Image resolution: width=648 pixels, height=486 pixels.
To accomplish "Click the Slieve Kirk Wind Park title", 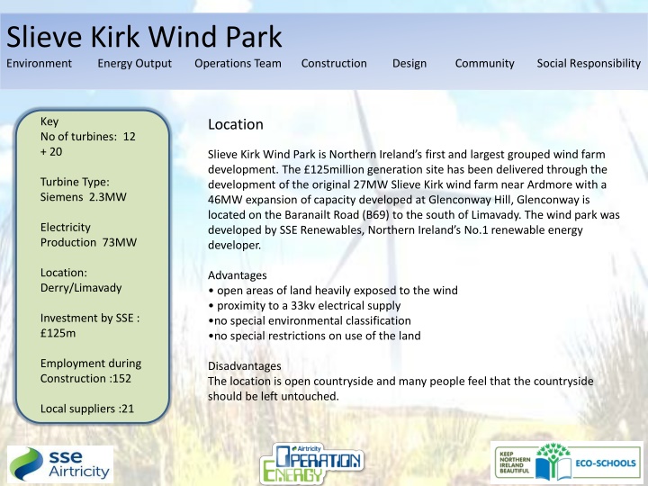I will tap(144, 37).
